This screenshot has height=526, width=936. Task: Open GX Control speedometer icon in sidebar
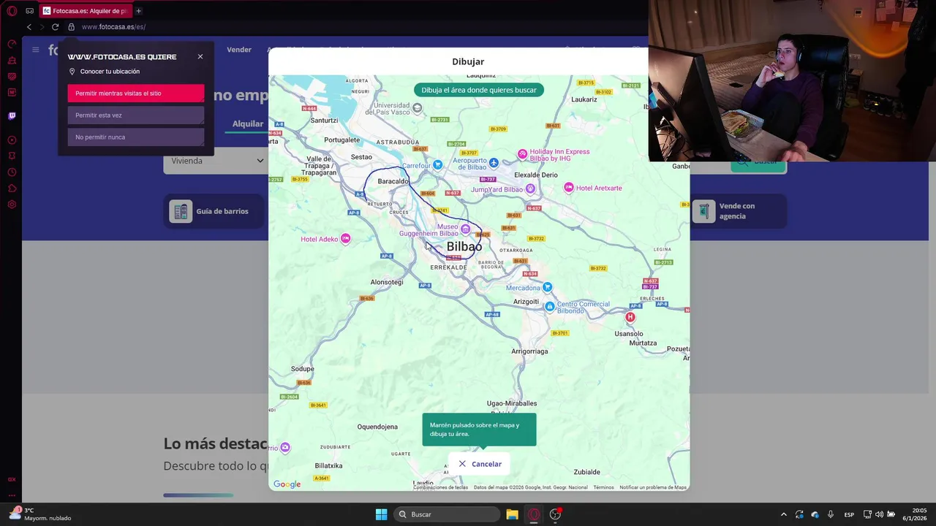click(12, 44)
